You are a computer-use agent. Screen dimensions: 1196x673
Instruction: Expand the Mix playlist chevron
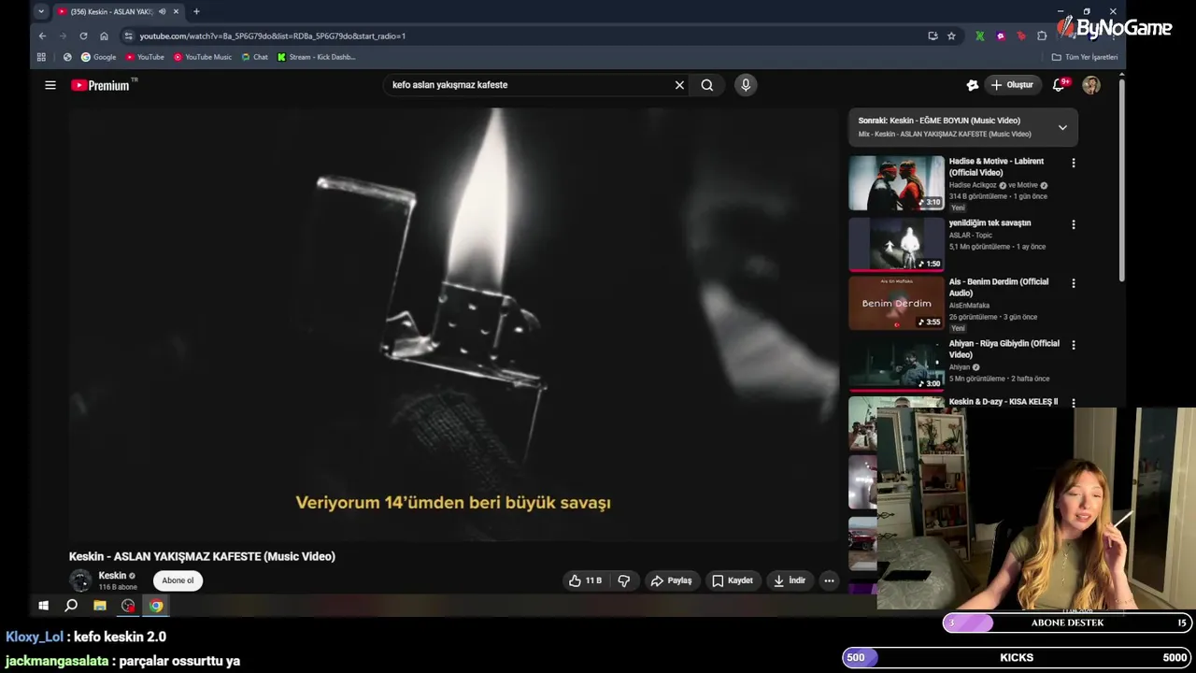pyautogui.click(x=1062, y=127)
